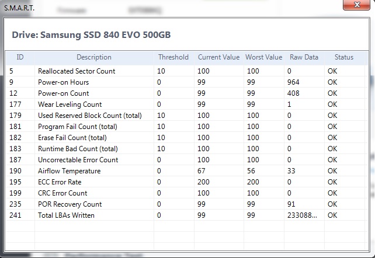This screenshot has width=375, height=258.
Task: Click the OK status for Reallocated Sector Count
Action: pyautogui.click(x=332, y=71)
